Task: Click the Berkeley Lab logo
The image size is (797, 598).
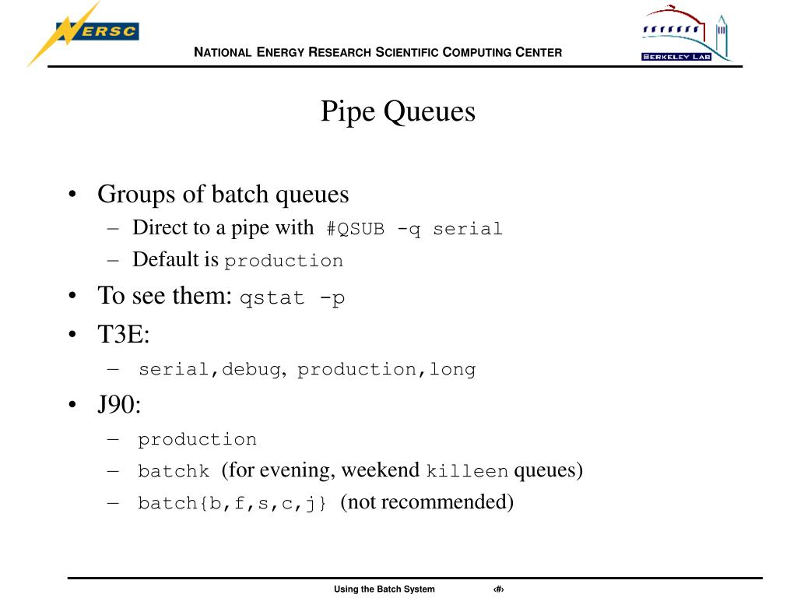Action: [686, 33]
